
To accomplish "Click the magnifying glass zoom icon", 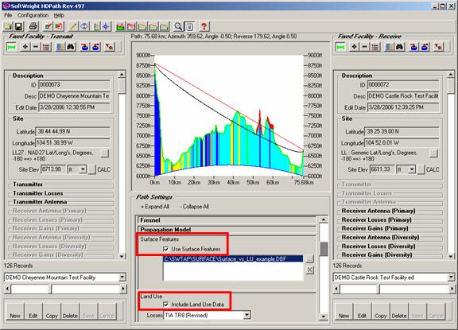I will pyautogui.click(x=178, y=27).
